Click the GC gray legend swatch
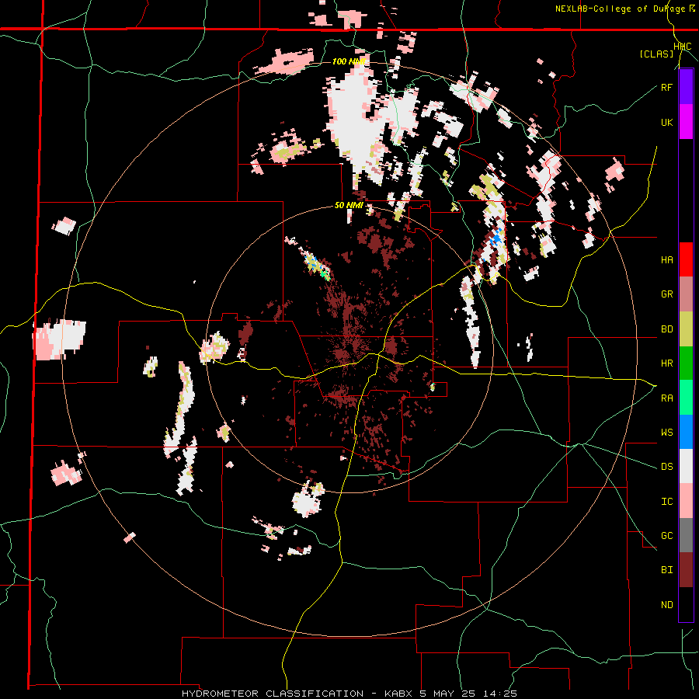 686,535
